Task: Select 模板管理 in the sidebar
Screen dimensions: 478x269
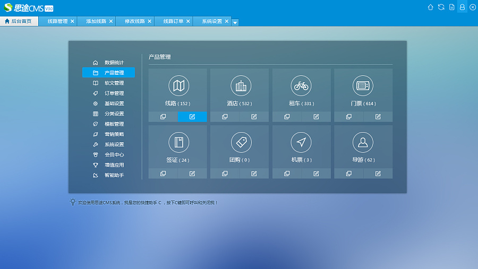Action: point(108,124)
